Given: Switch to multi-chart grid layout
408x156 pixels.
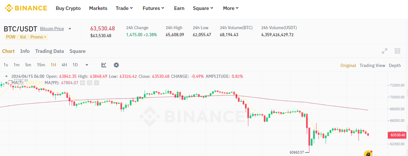Looking at the screenshot, I should (397, 51).
